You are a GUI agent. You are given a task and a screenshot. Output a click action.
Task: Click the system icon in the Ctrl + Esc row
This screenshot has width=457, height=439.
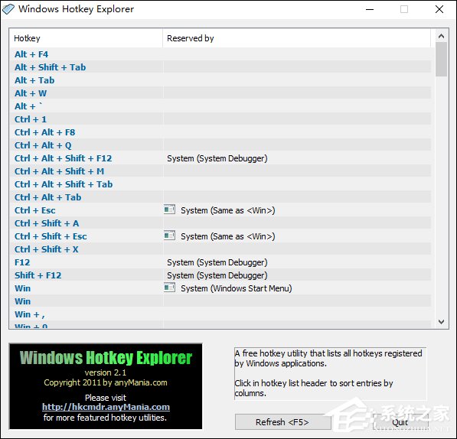169,210
